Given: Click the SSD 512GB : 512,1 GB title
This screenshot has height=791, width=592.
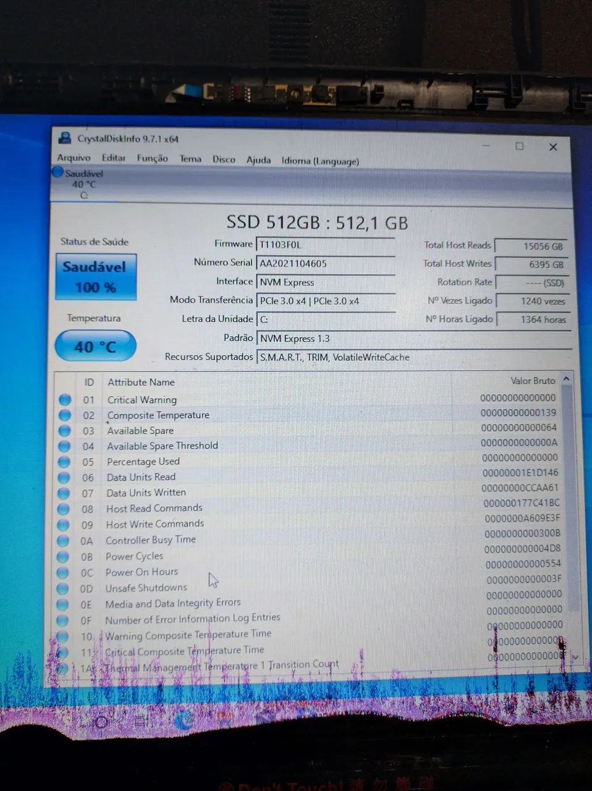Looking at the screenshot, I should pyautogui.click(x=317, y=222).
